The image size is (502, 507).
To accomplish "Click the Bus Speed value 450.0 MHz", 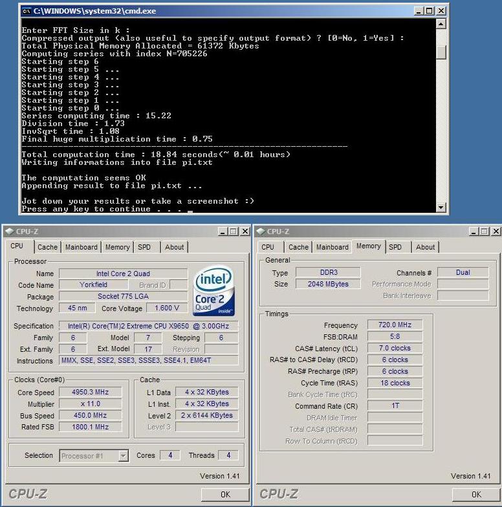I will pyautogui.click(x=91, y=415).
